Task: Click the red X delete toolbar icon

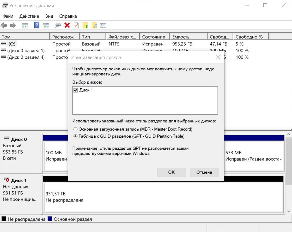Action: tap(67, 25)
